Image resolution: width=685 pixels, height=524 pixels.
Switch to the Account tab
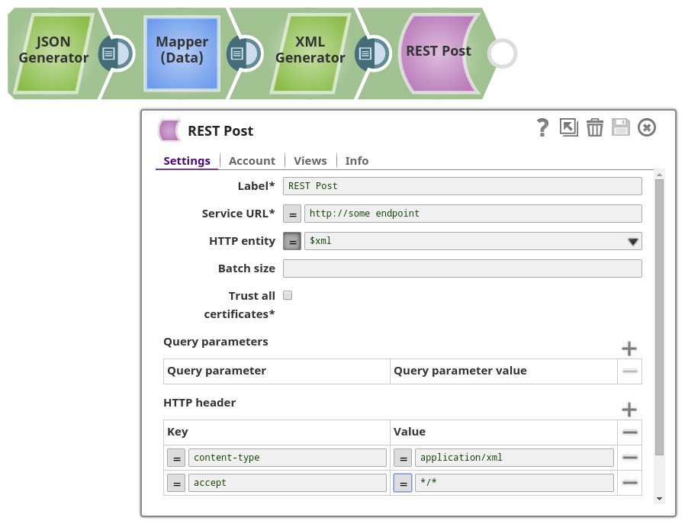tap(252, 161)
